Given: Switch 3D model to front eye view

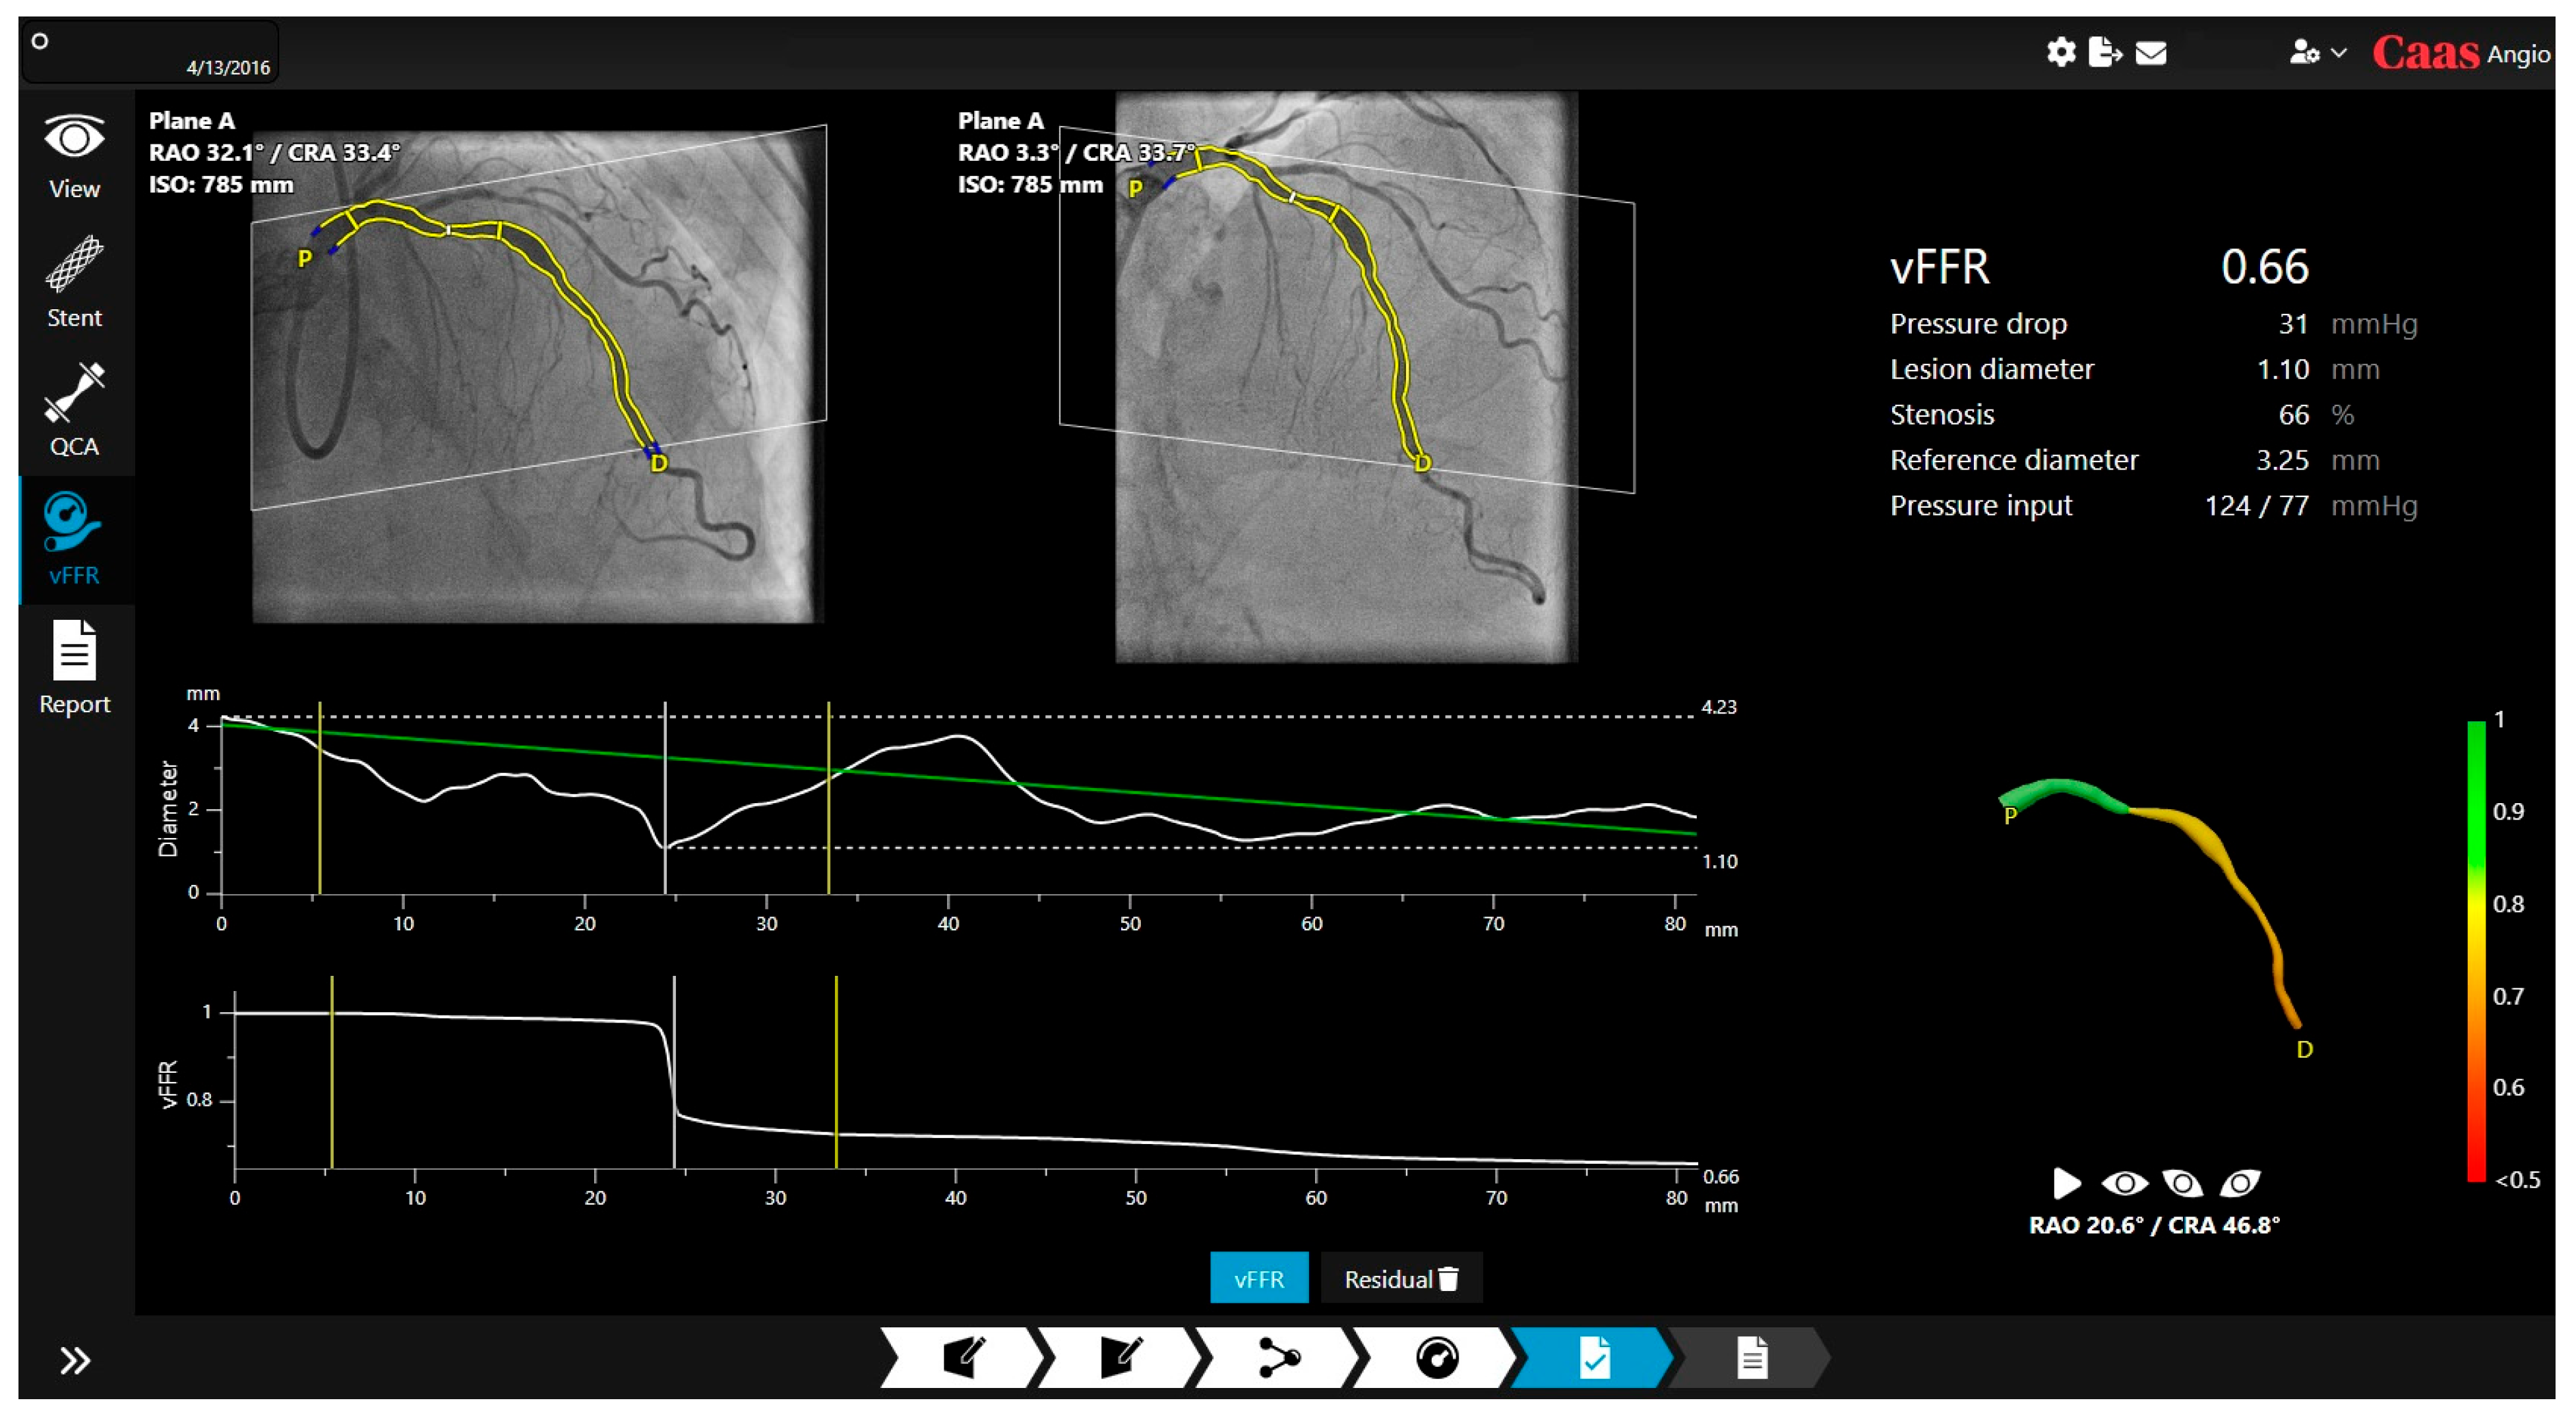Looking at the screenshot, I should (x=2124, y=1183).
